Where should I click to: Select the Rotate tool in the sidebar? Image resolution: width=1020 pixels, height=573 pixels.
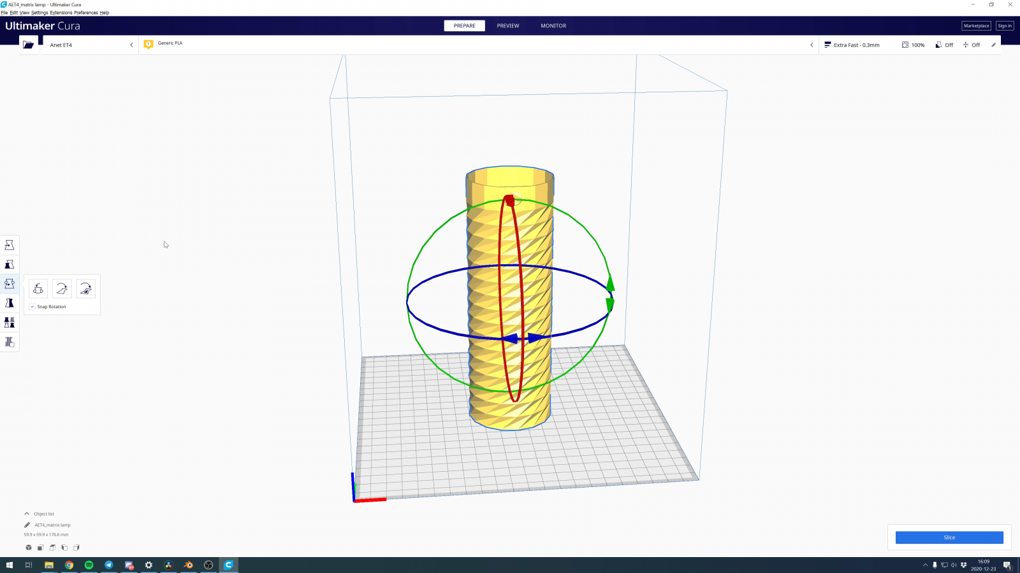click(10, 284)
